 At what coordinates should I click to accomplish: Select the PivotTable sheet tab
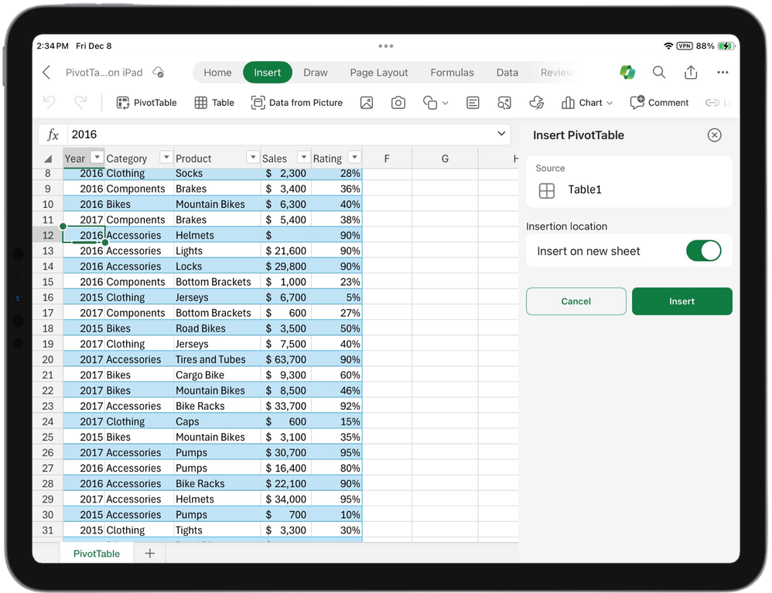point(96,553)
